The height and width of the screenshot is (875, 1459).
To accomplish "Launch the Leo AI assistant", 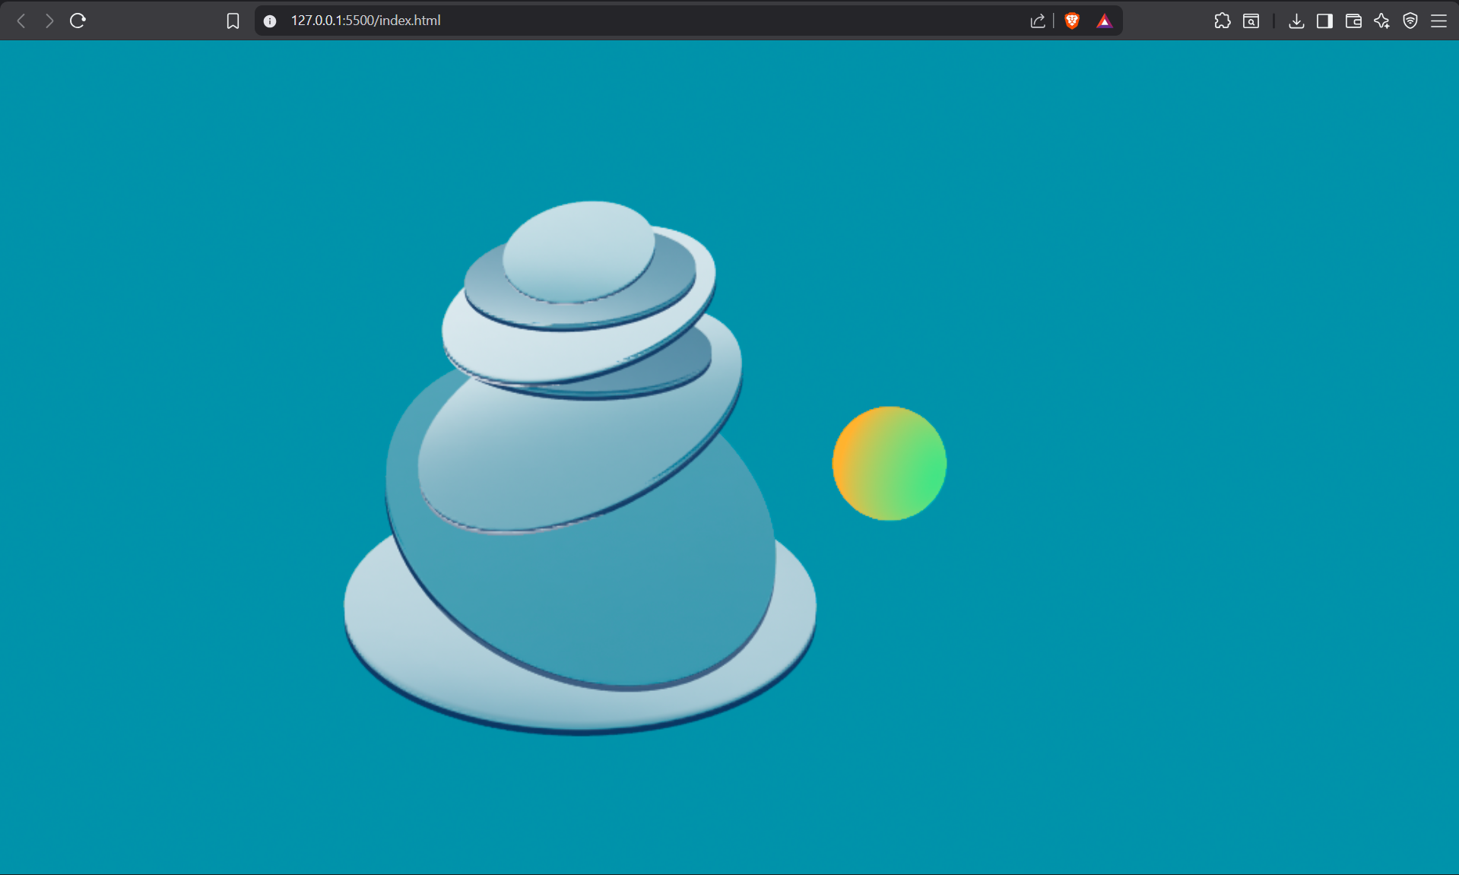I will click(x=1381, y=21).
